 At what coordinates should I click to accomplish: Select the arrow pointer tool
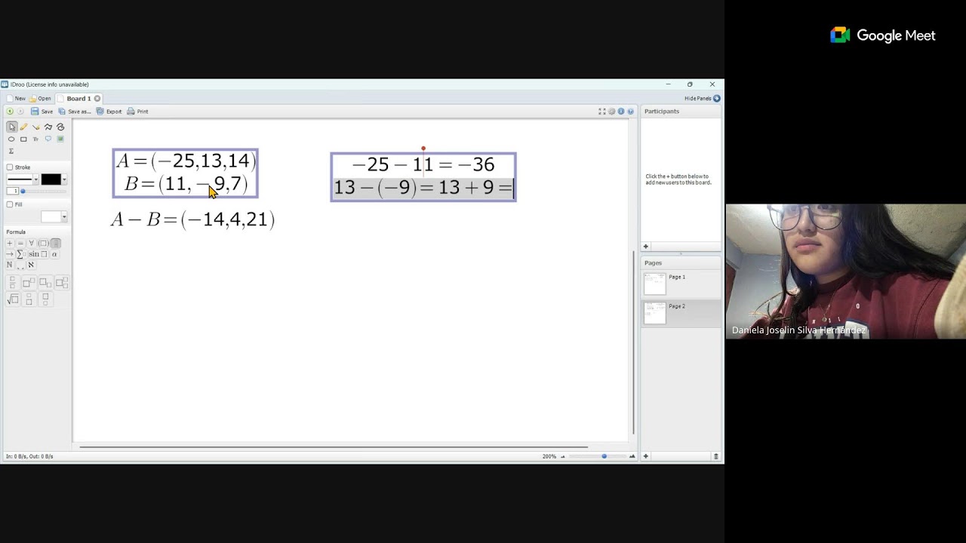tap(11, 127)
